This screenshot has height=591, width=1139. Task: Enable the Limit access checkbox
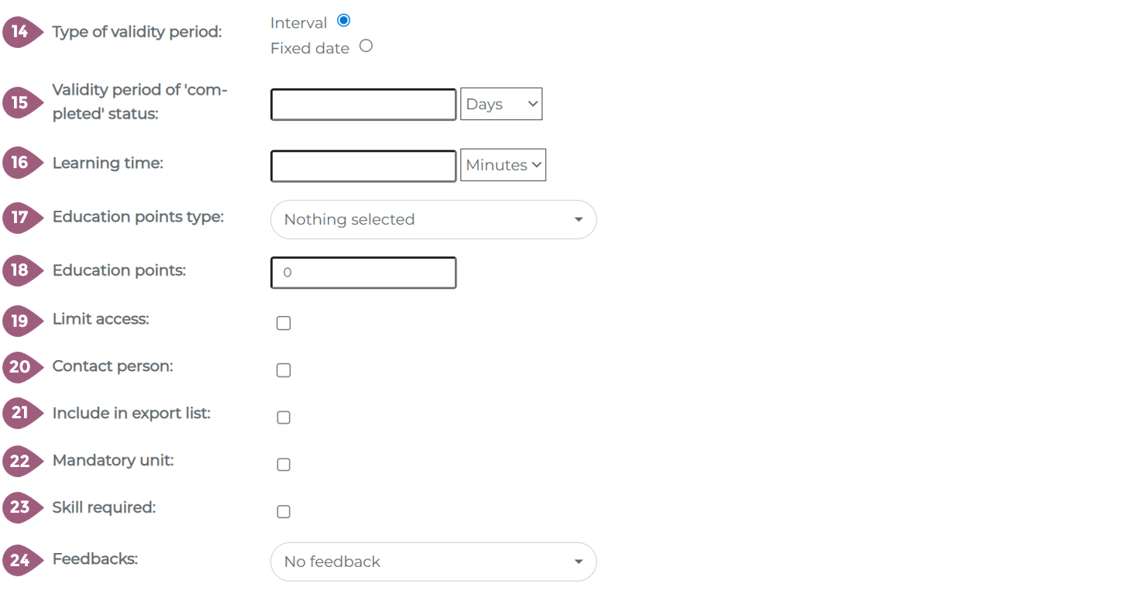284,323
